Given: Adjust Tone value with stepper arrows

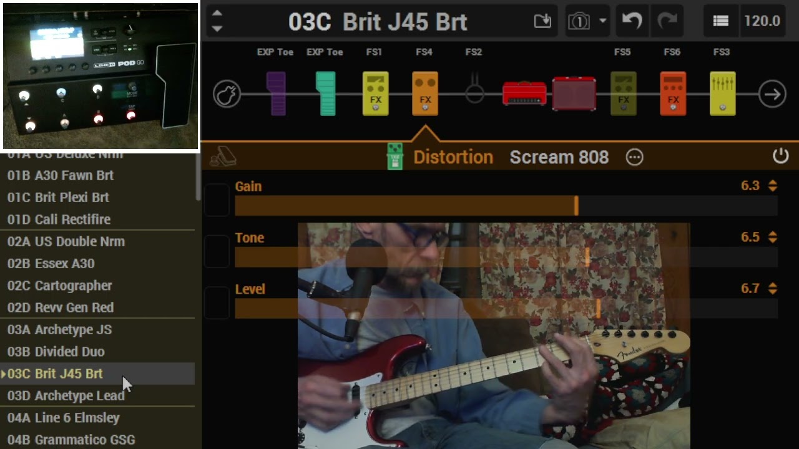Looking at the screenshot, I should 773,237.
